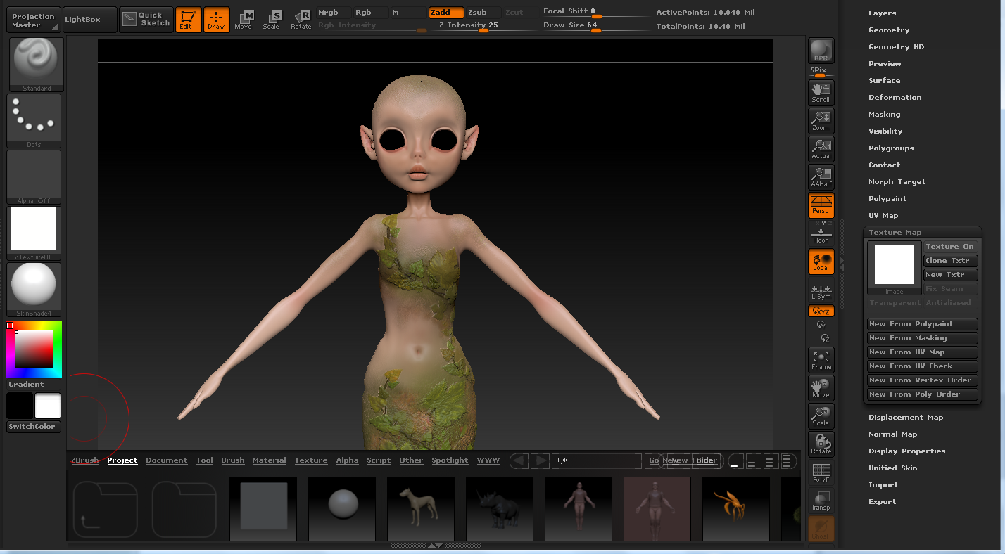Switch to the Tool tab in LightBox
1005x554 pixels.
(204, 460)
